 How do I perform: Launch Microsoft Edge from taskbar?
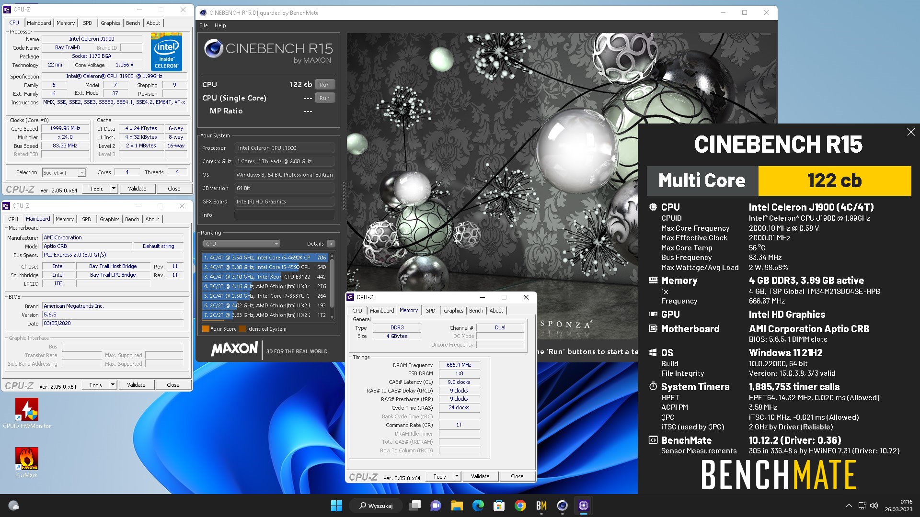478,506
